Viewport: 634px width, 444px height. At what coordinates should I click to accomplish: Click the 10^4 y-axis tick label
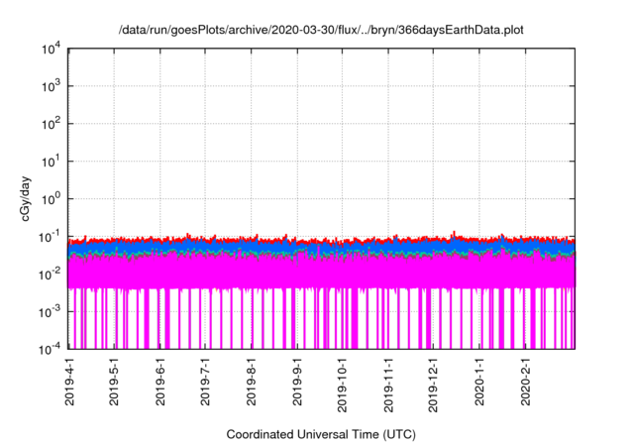coord(51,50)
